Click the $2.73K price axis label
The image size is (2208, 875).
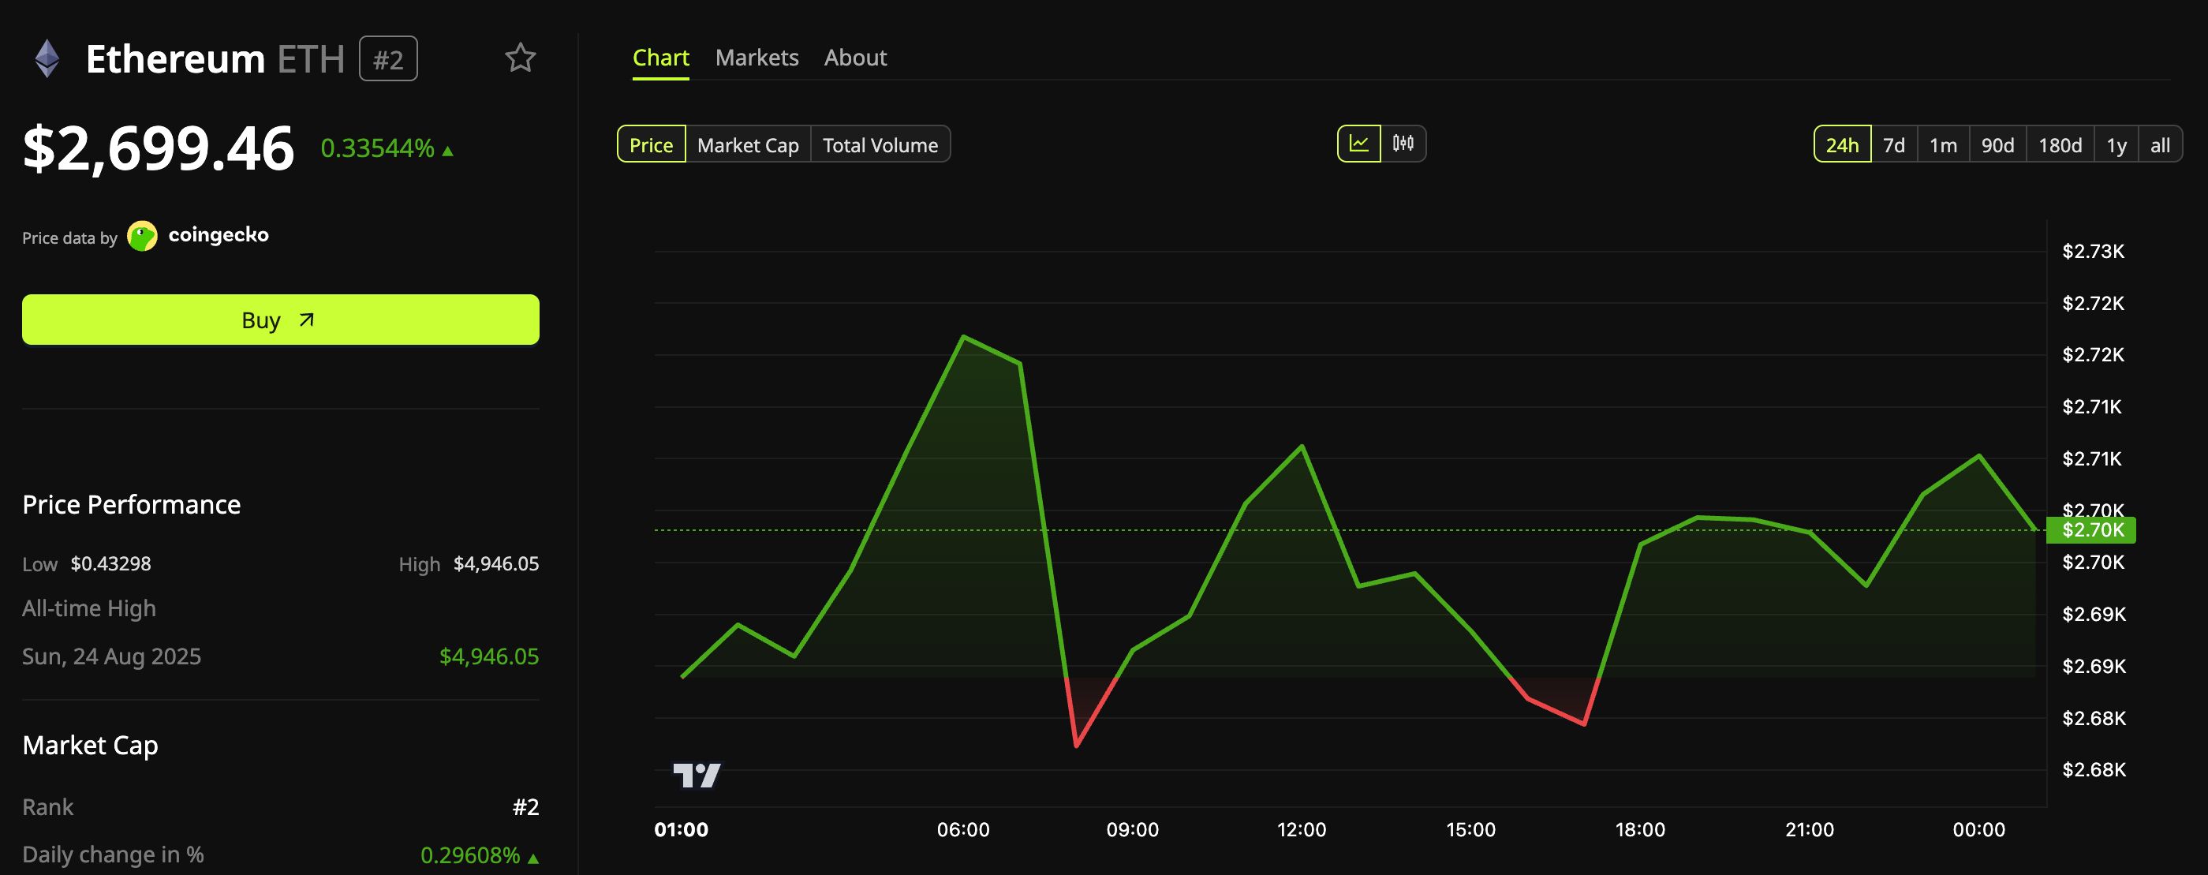[2093, 251]
